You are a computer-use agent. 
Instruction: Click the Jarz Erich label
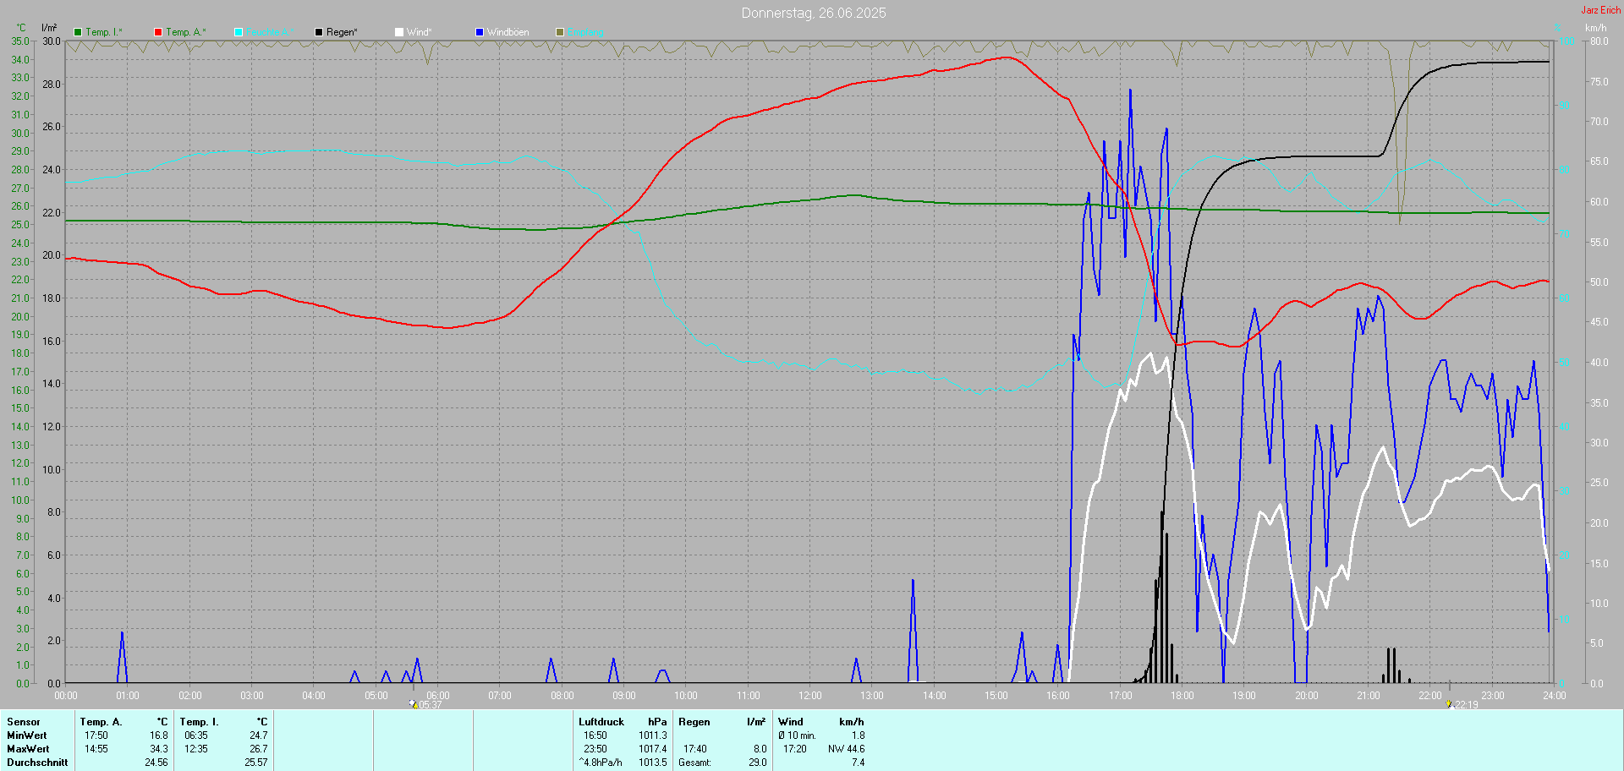[x=1600, y=10]
